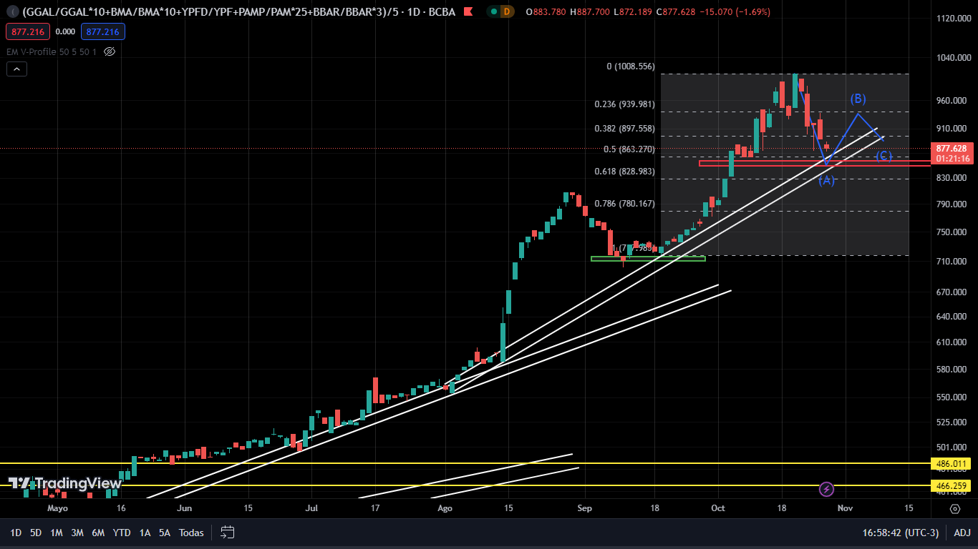This screenshot has width=978, height=549.
Task: Select the YTD time range
Action: pos(122,533)
